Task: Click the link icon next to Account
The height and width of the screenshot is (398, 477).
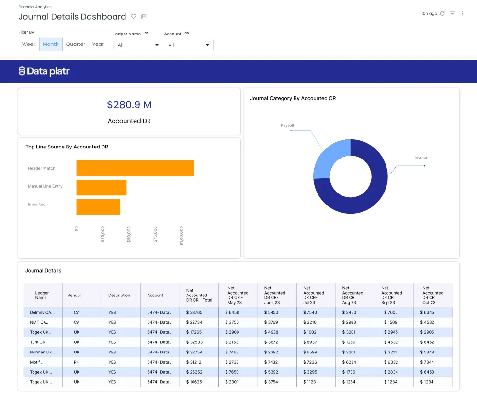Action: pos(187,34)
